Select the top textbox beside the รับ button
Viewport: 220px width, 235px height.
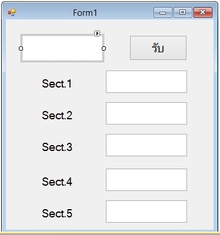tap(62, 48)
